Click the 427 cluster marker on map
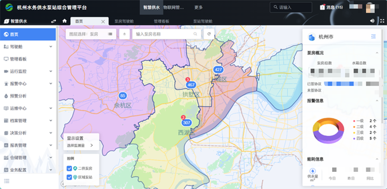 218,70
